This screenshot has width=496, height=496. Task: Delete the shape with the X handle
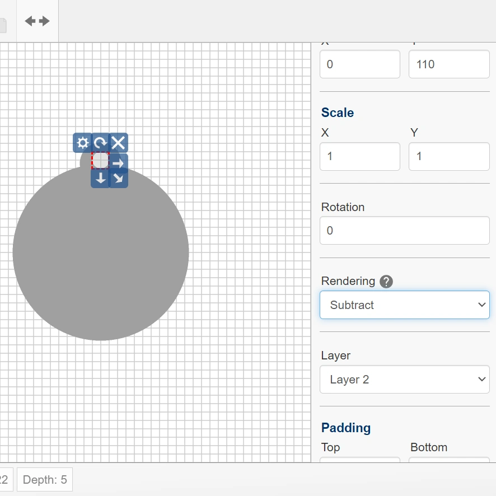pos(118,143)
